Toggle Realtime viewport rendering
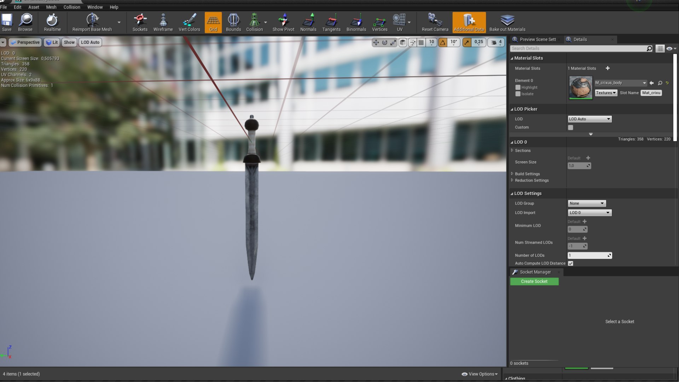This screenshot has width=679, height=382. point(52,23)
